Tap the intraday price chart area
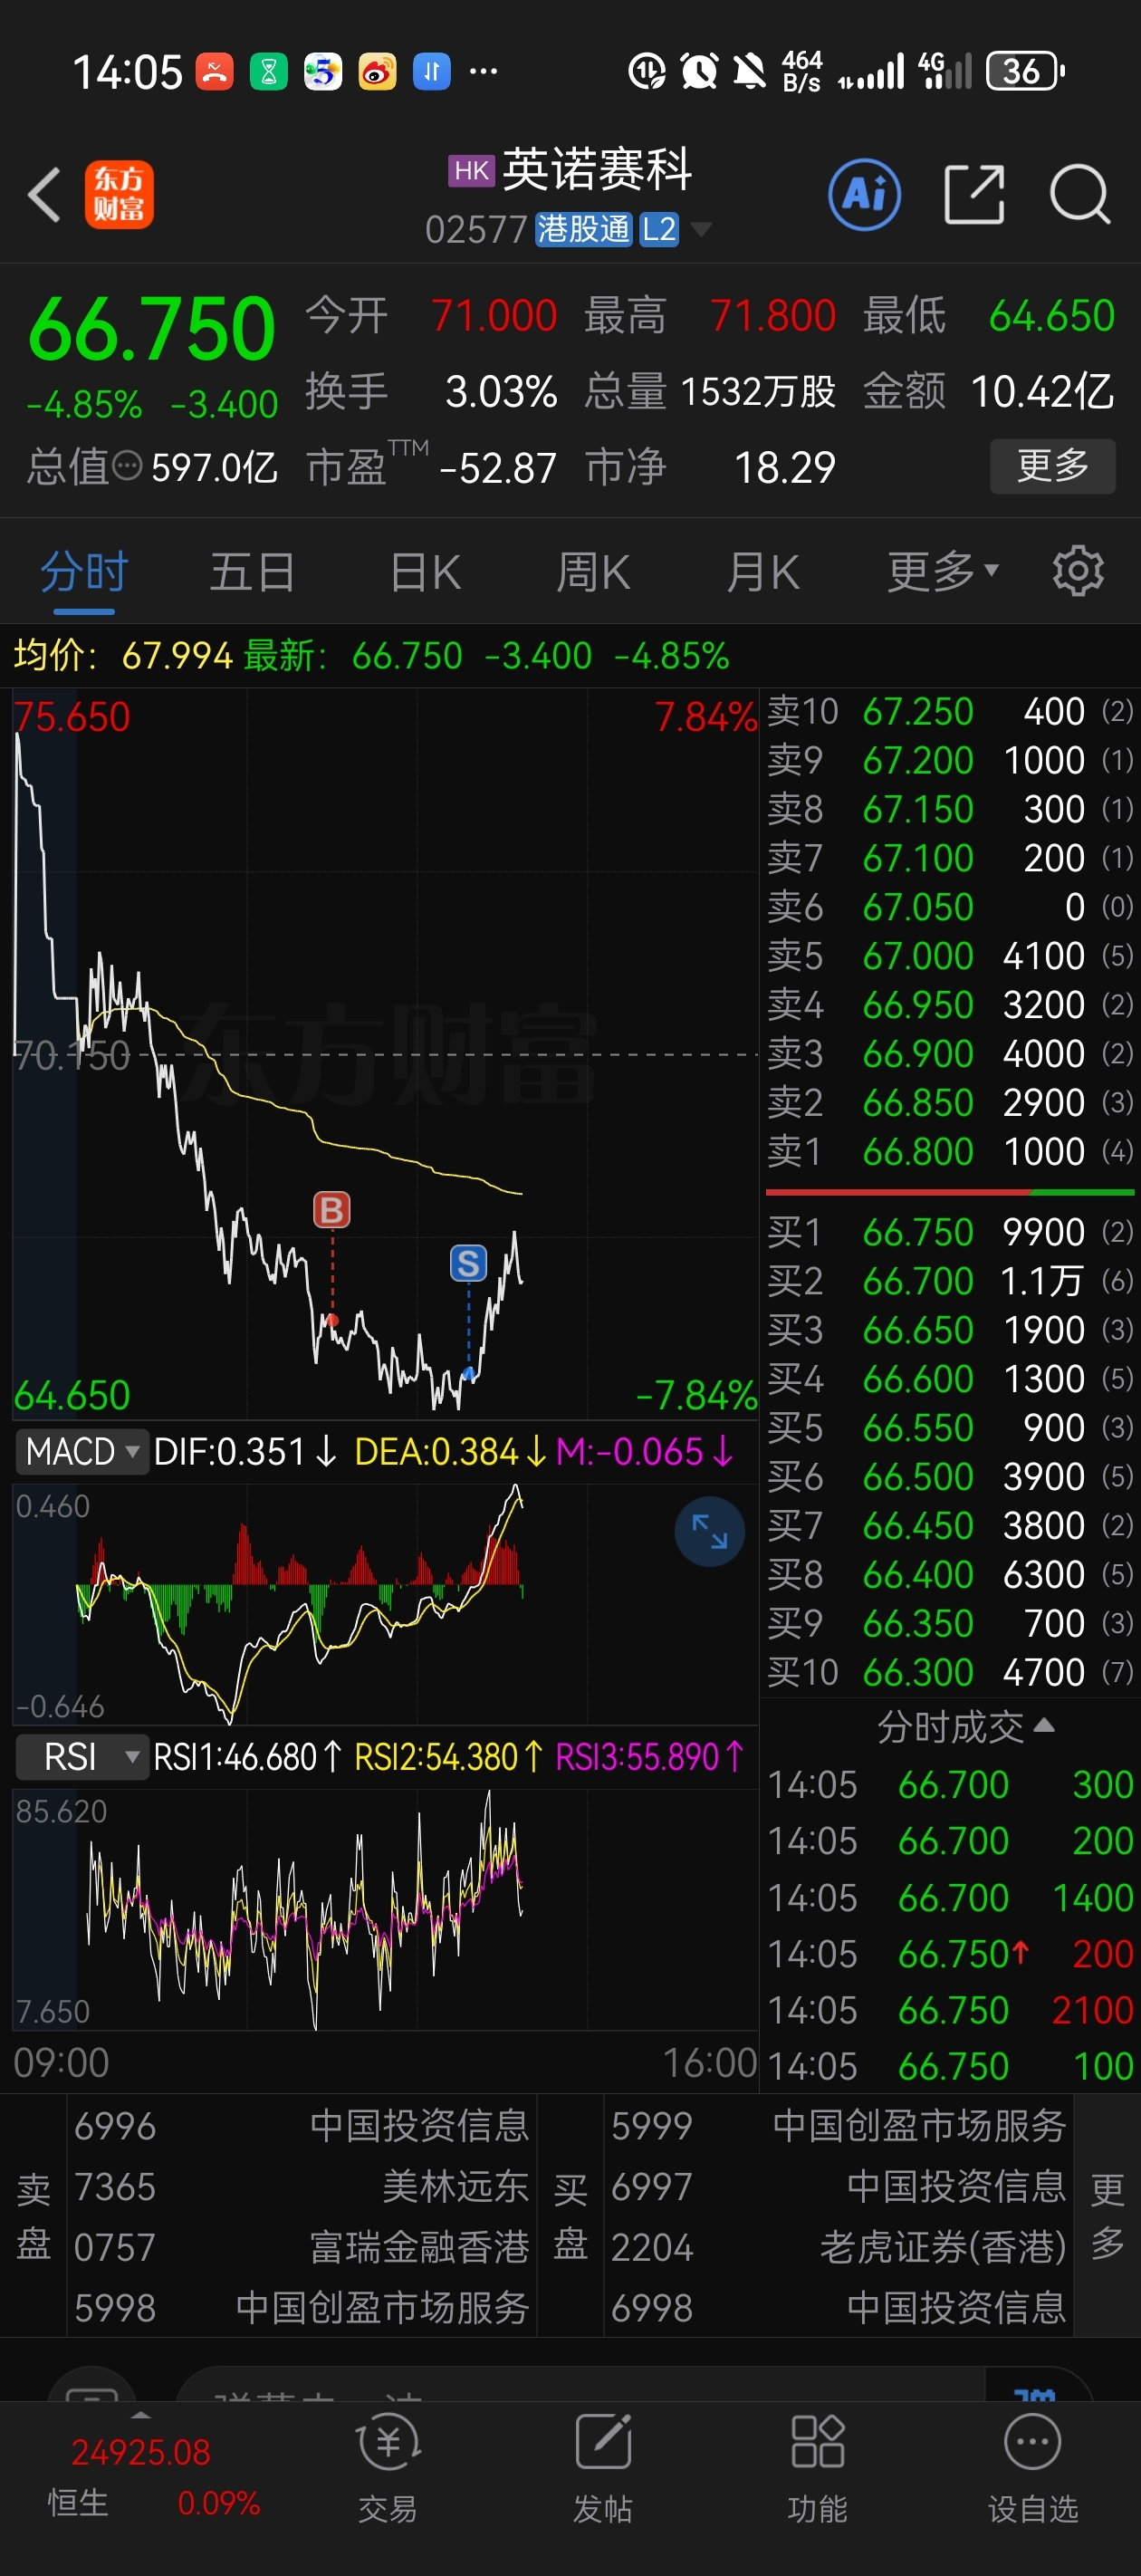This screenshot has height=2576, width=1141. pos(385,1053)
